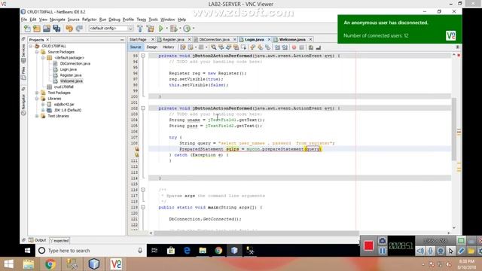
Task: Click the editor Last Edit icon
Action: point(183,47)
